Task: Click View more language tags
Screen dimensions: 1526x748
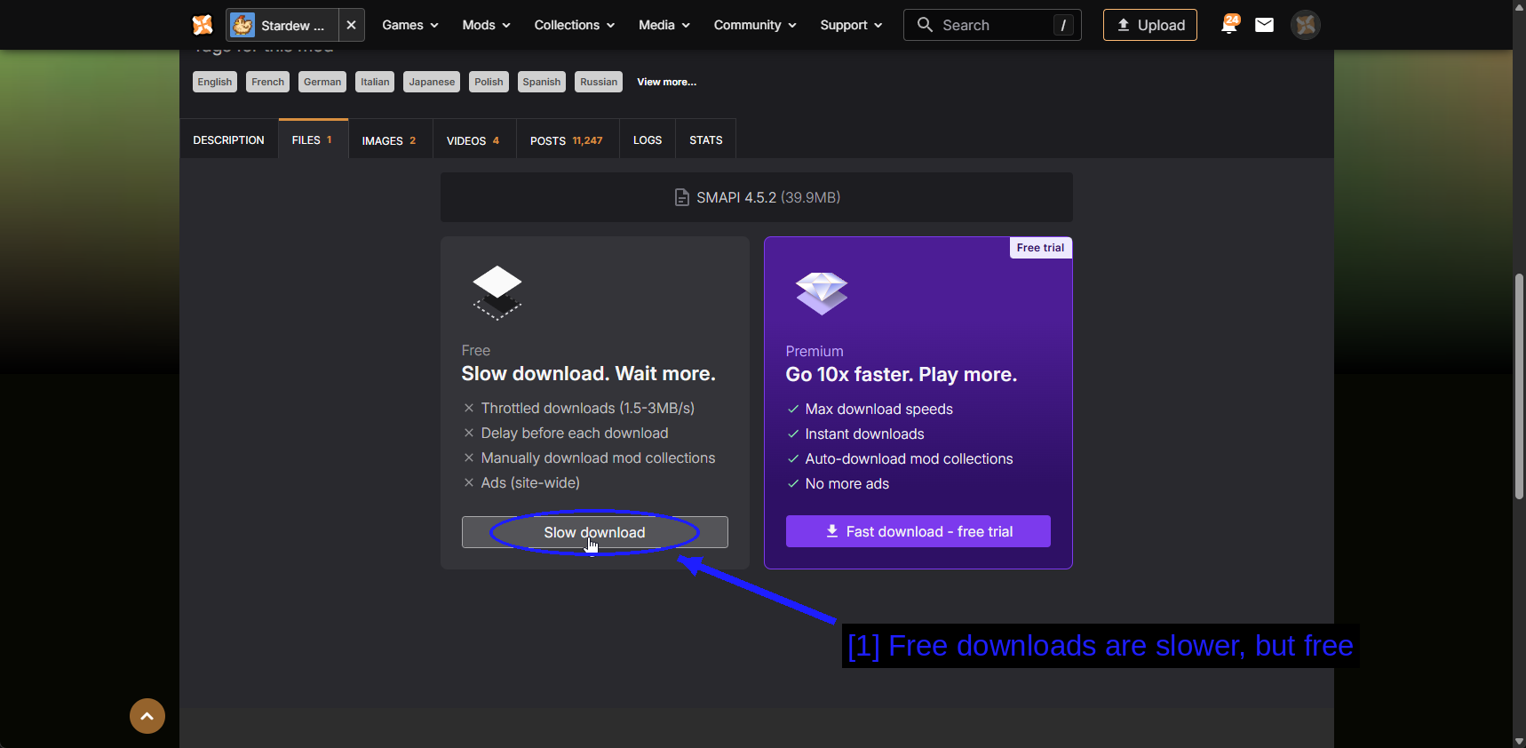Action: click(667, 82)
